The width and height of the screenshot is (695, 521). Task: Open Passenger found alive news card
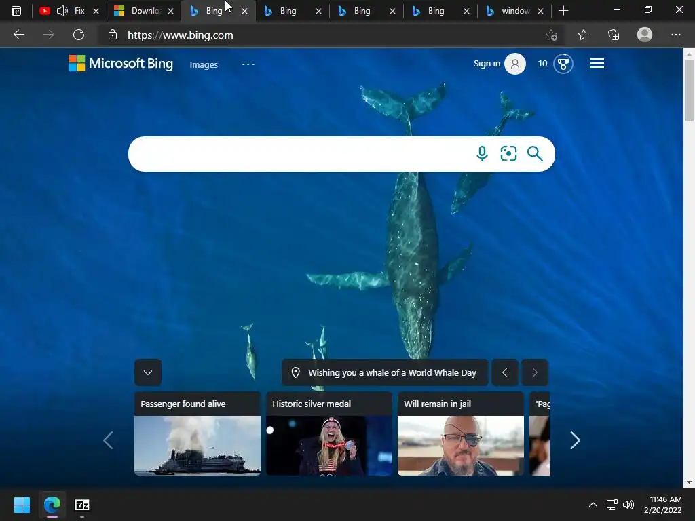point(198,433)
